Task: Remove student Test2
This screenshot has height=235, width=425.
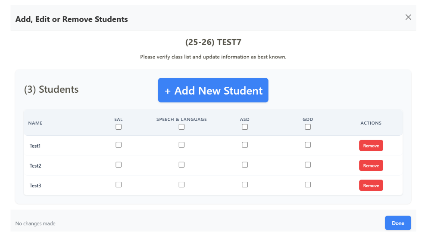Action: (371, 165)
